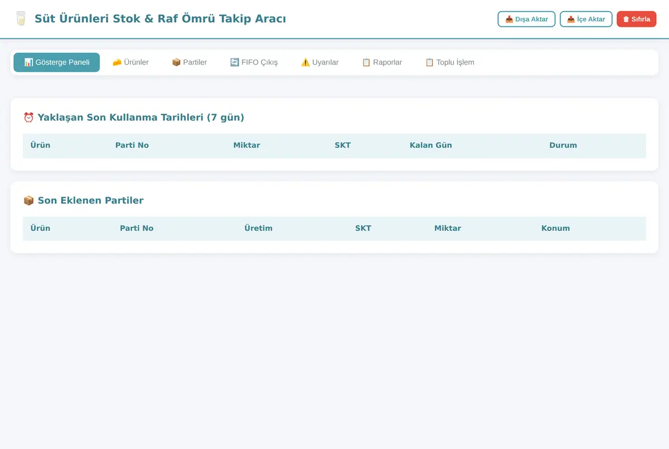Switch to the Ürünler tab
The image size is (669, 449).
(x=130, y=62)
